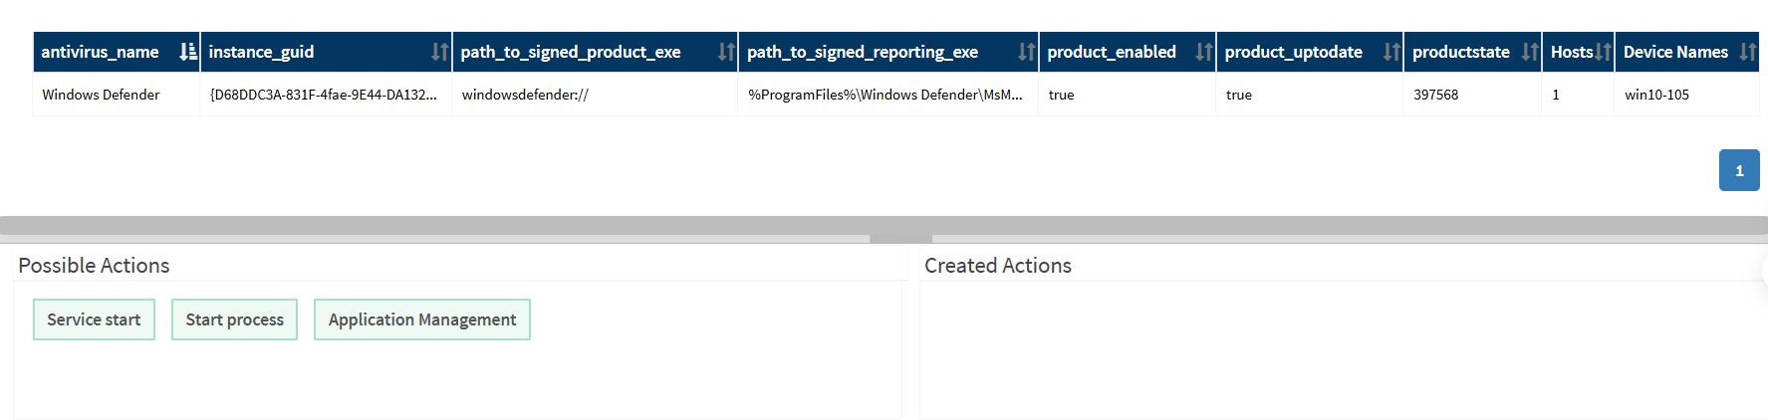Click the Created Actions panel heading
Screen dimensions: 1768x420
tap(998, 266)
